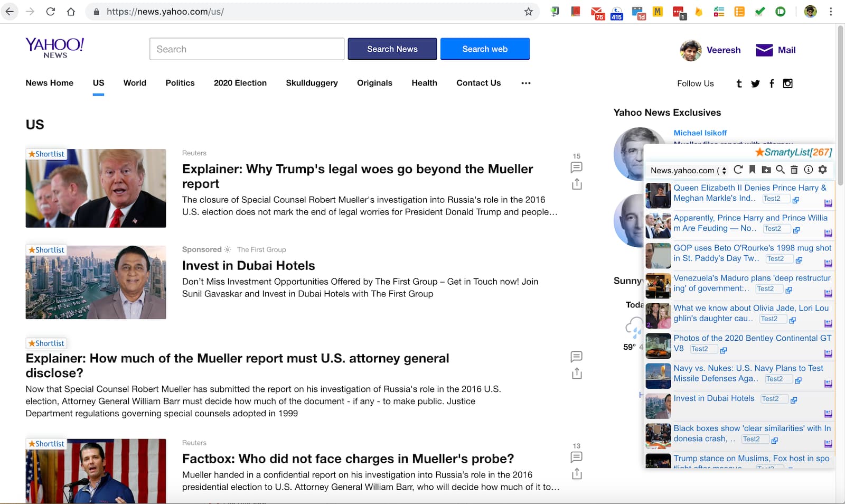845x504 pixels.
Task: Open the Chrome three-dot menu
Action: click(x=831, y=12)
